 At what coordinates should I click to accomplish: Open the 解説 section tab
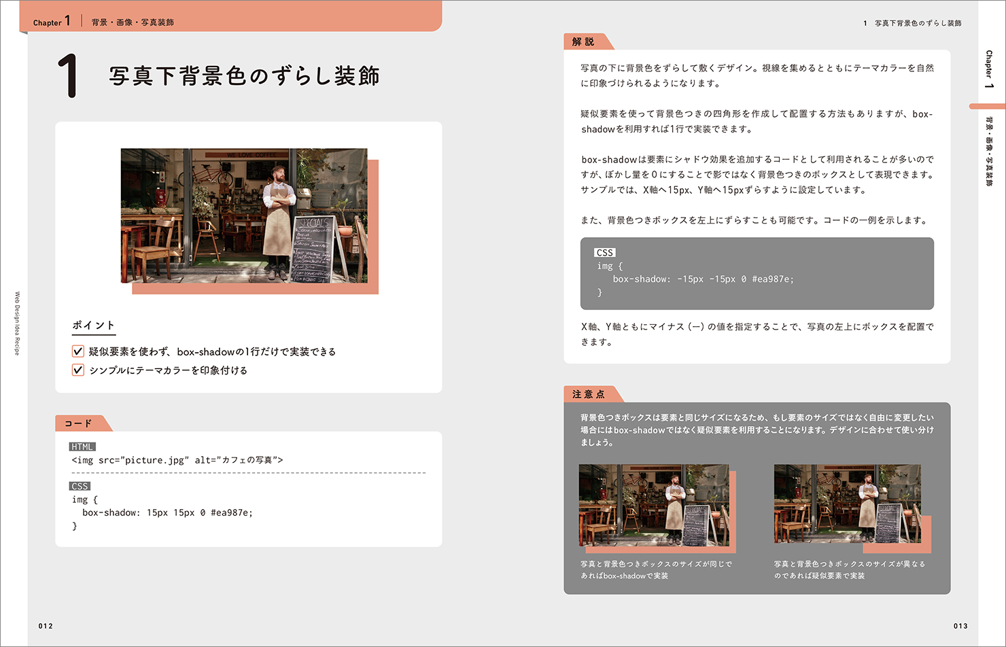583,42
